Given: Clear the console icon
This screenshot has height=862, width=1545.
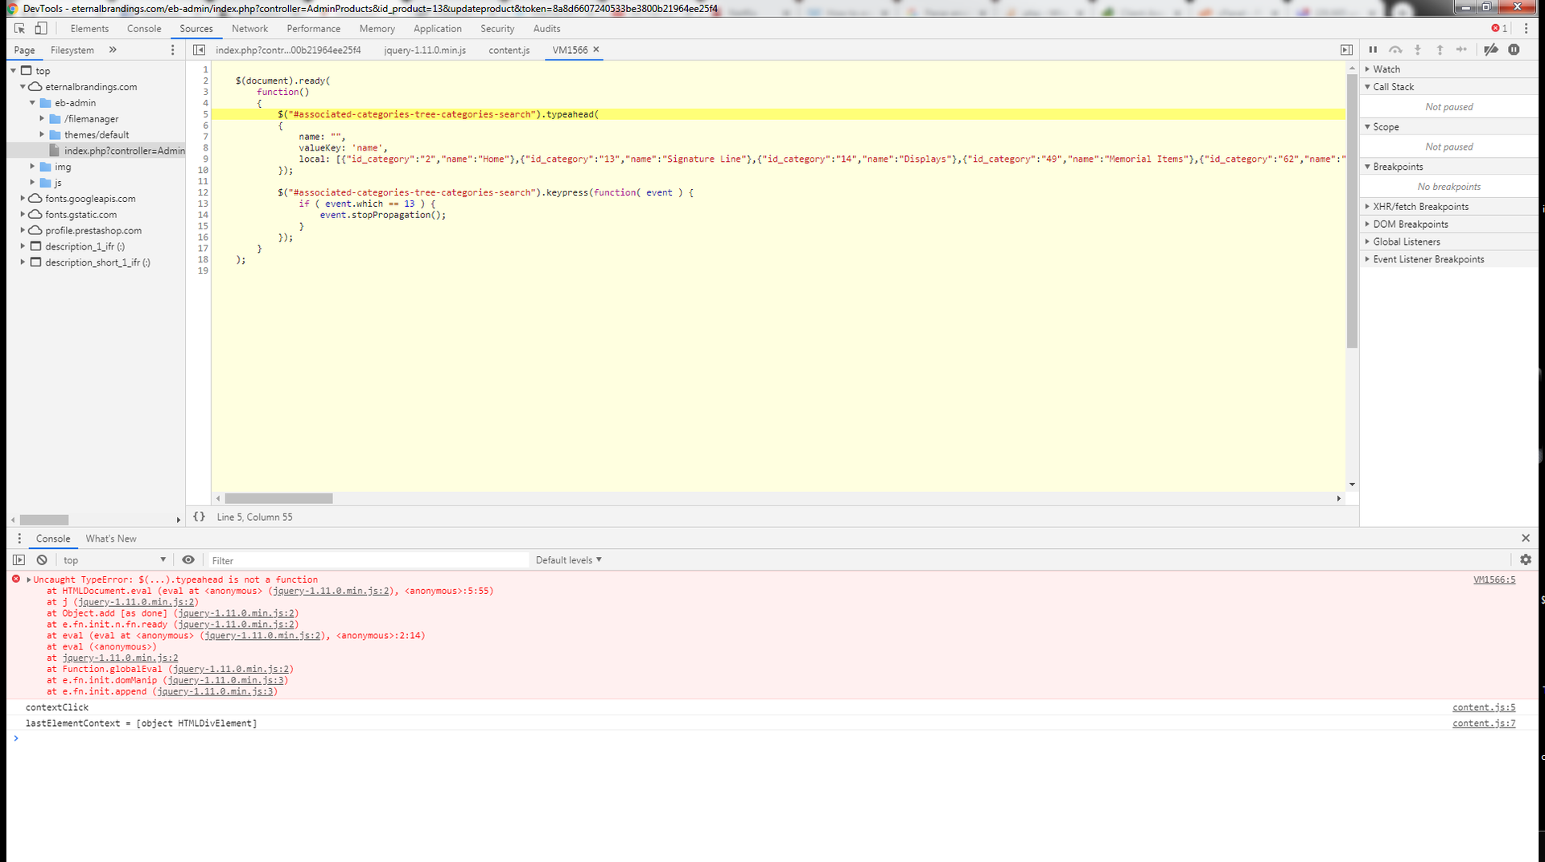Looking at the screenshot, I should pyautogui.click(x=42, y=560).
